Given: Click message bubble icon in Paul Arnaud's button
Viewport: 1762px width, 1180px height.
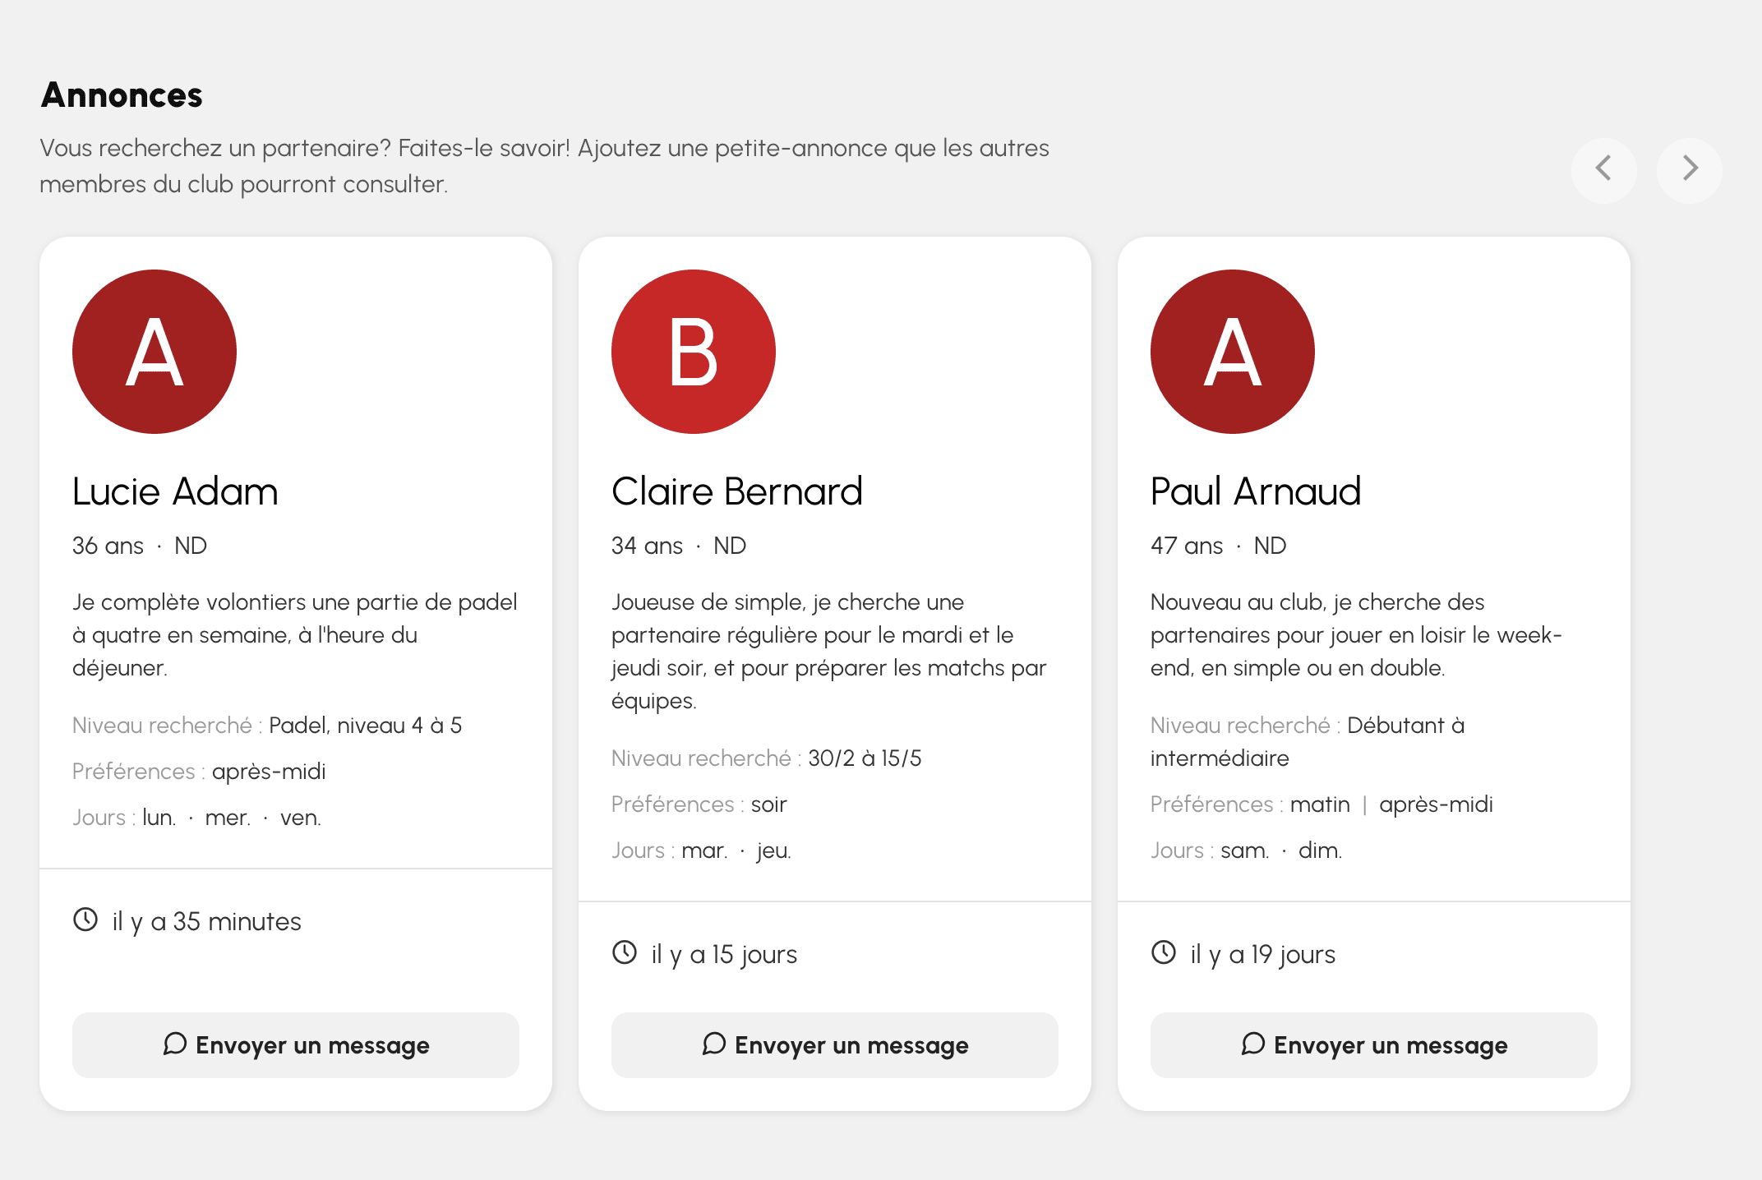Looking at the screenshot, I should coord(1253,1044).
